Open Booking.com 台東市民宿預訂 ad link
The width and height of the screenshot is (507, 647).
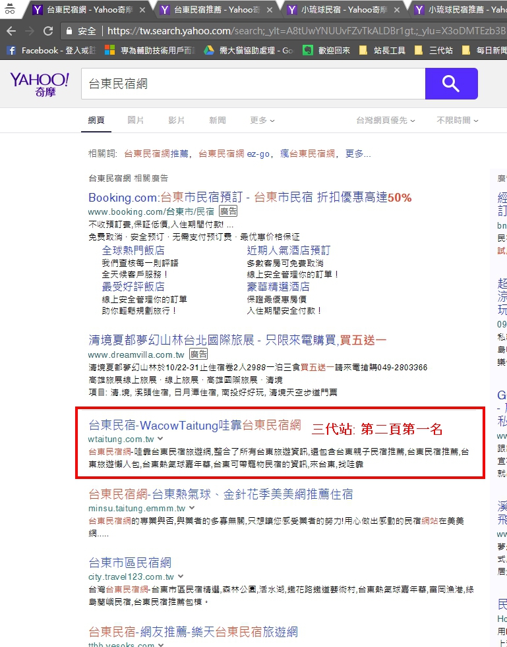coord(250,197)
